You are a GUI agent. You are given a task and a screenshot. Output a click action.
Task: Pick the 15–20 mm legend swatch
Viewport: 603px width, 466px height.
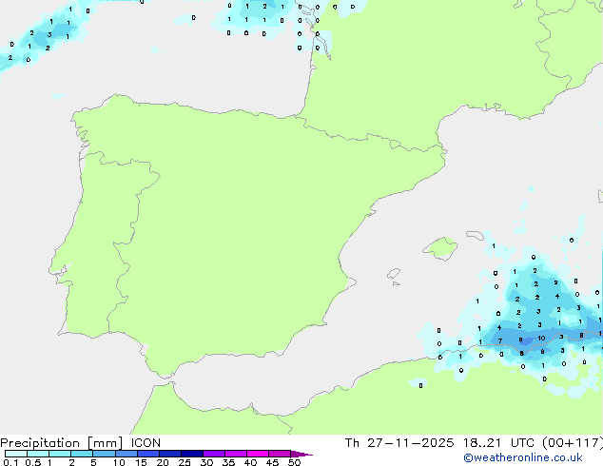tap(148, 454)
